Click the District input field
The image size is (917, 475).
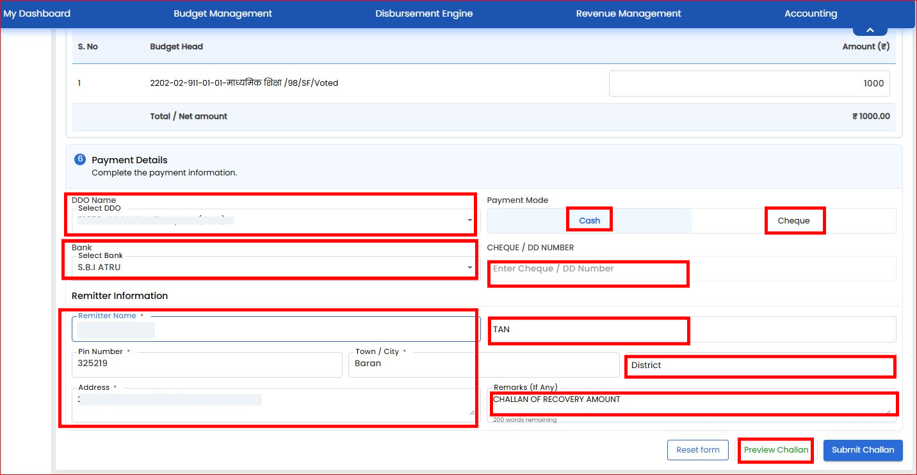[760, 365]
